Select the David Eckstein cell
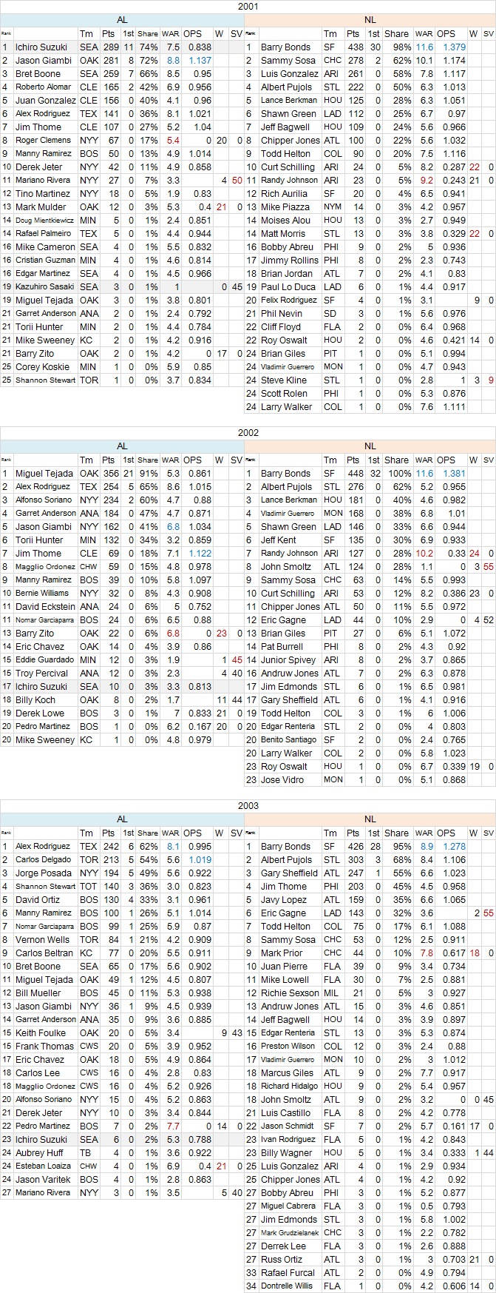 pos(46,606)
